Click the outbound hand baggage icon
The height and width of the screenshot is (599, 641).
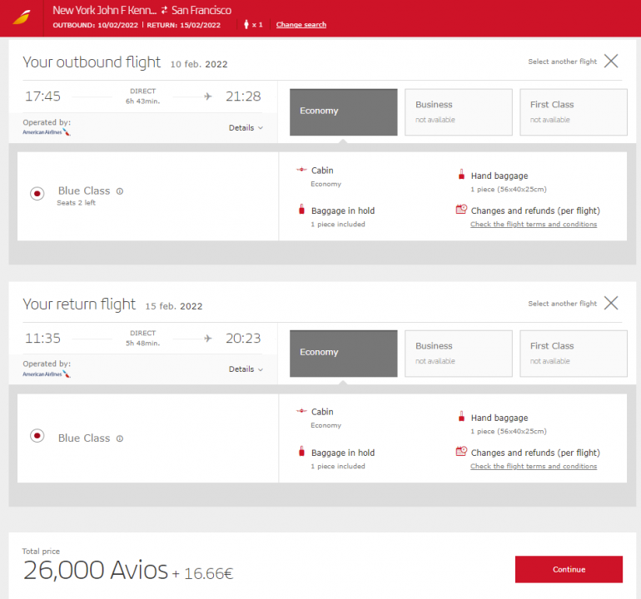461,176
